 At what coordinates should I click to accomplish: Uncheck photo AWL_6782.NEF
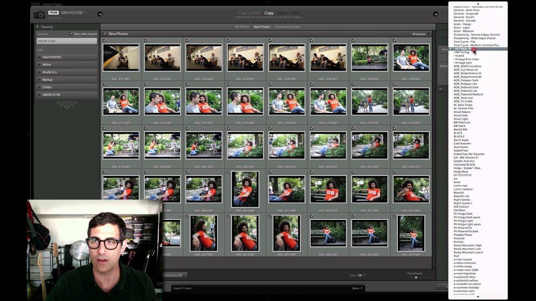[x=146, y=41]
